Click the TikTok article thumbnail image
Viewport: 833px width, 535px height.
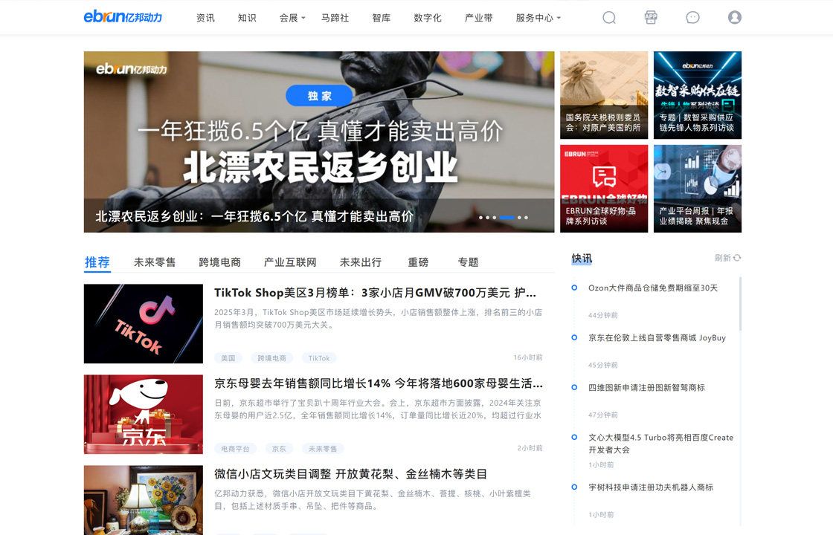click(x=144, y=324)
